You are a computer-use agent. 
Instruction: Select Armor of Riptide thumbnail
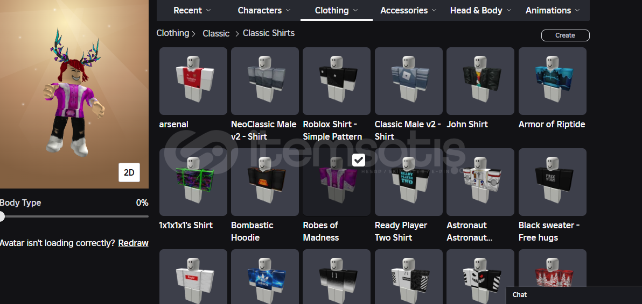(x=553, y=81)
